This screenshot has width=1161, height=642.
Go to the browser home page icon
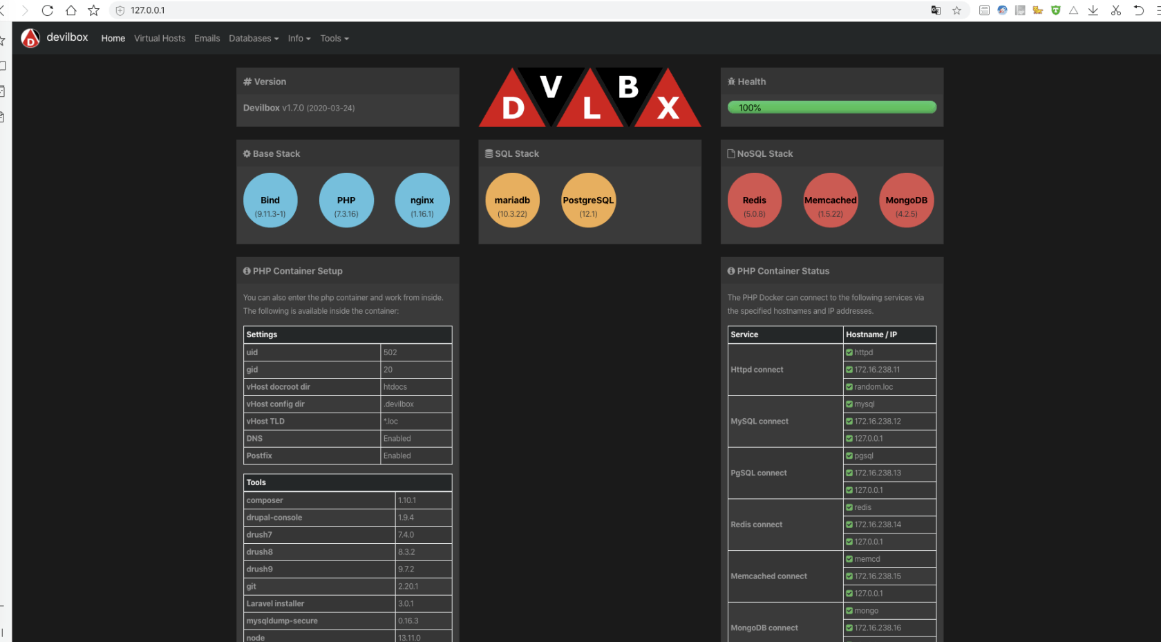tap(70, 10)
